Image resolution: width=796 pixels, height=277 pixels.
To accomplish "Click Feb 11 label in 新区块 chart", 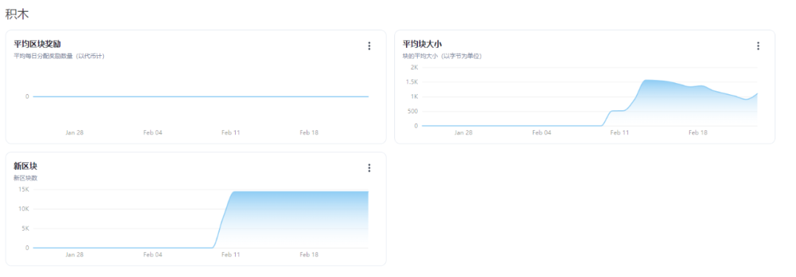I will click(231, 255).
